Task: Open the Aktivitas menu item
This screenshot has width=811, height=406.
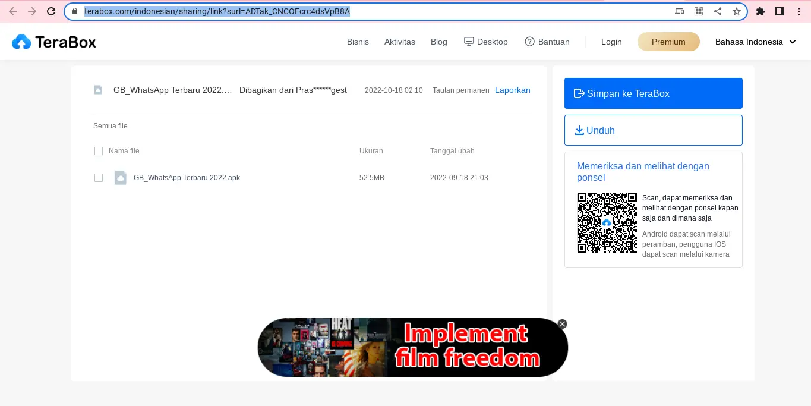Action: [x=400, y=42]
